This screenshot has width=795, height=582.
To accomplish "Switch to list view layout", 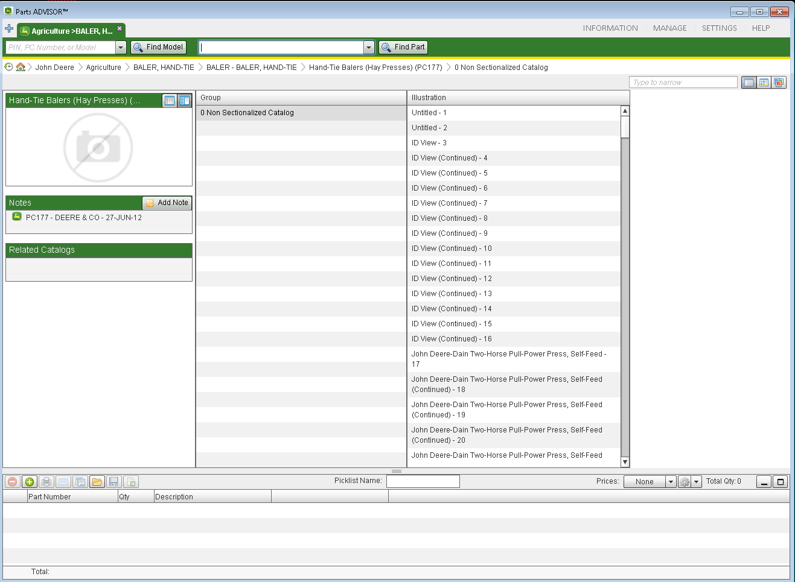I will 749,83.
